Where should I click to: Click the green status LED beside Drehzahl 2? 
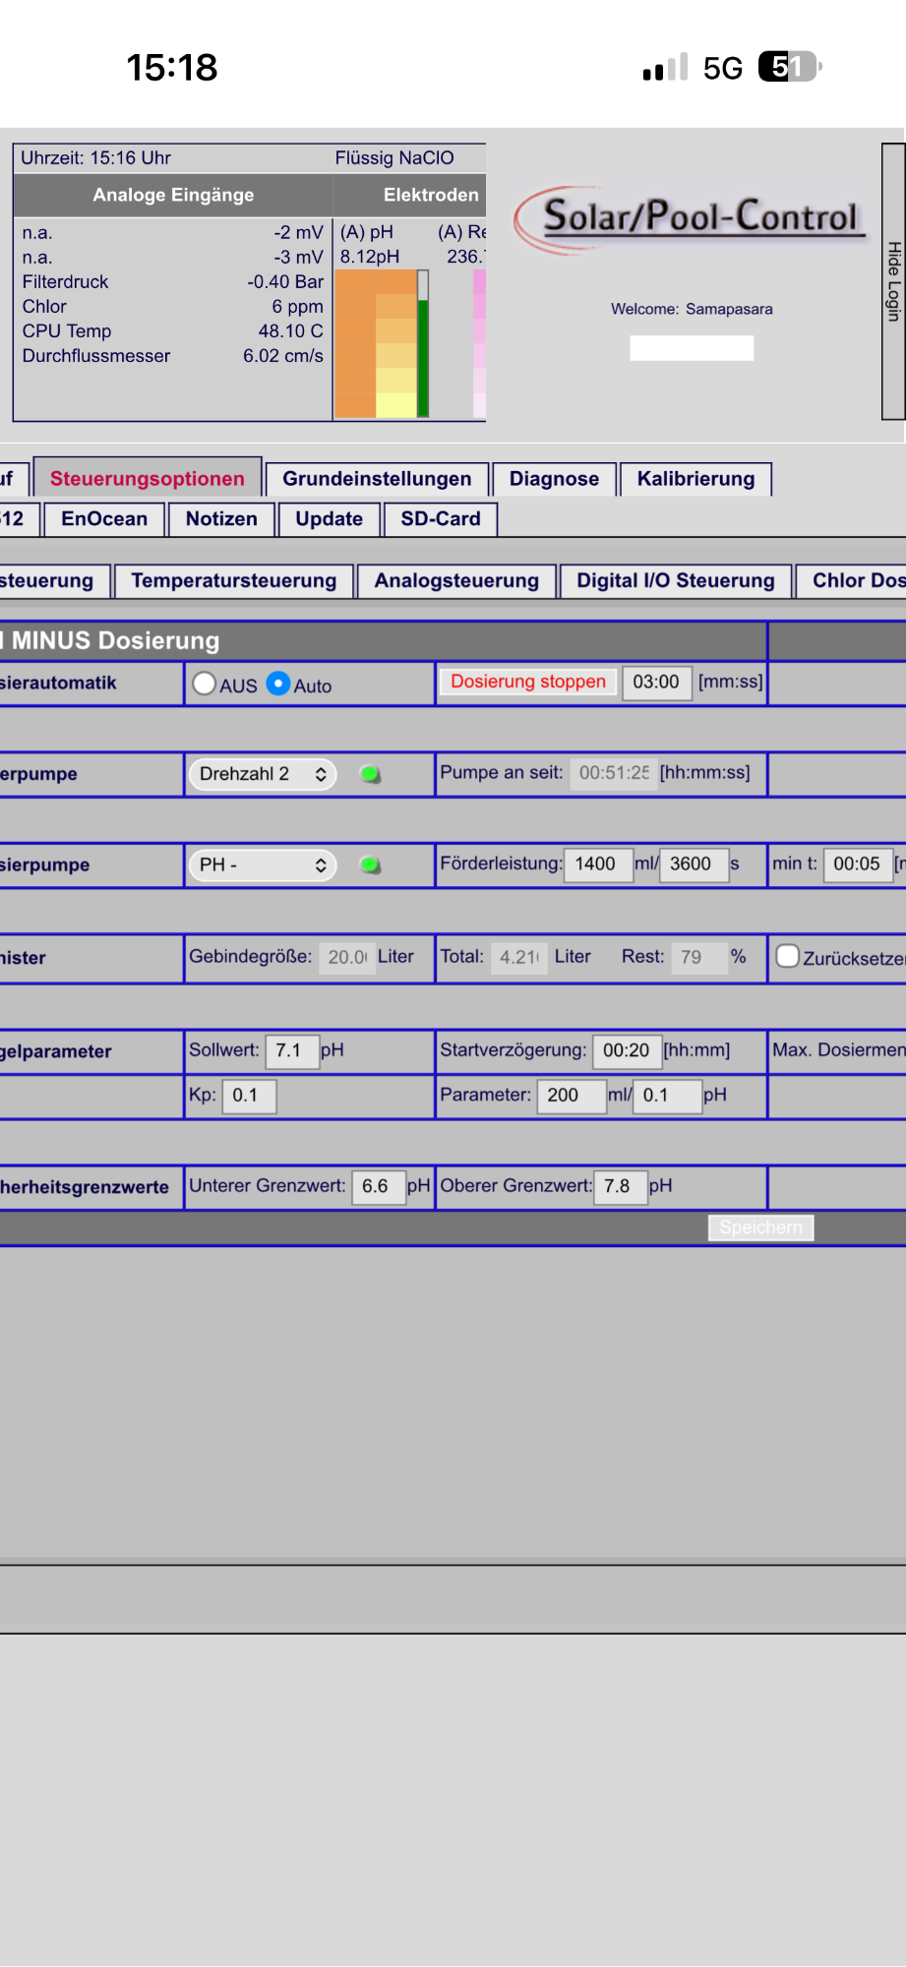pyautogui.click(x=371, y=774)
